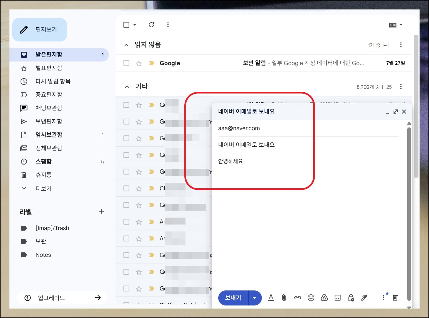Select checkbox of first email under 기타
Screen dimensions: 429x318
point(126,105)
